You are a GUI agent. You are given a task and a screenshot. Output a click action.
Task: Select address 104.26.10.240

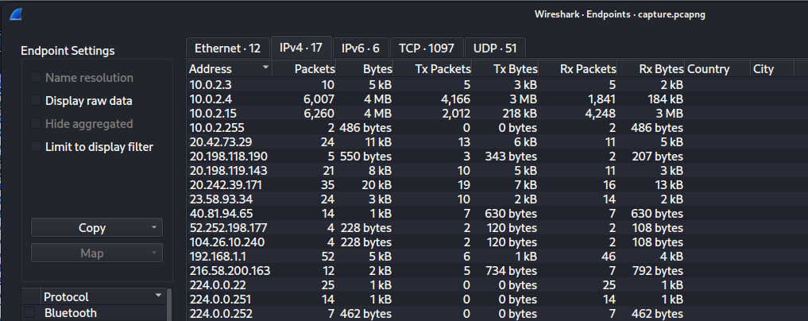point(497,242)
